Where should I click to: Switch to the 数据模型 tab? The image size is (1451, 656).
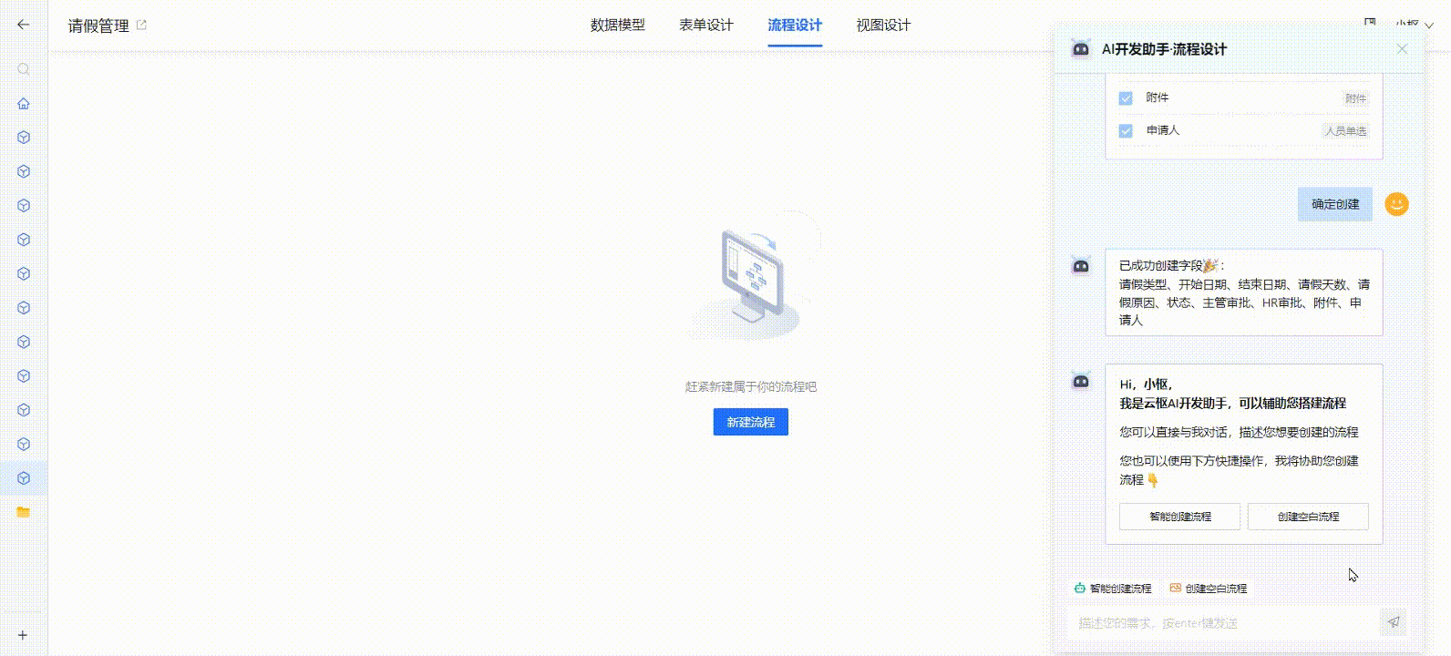point(617,26)
